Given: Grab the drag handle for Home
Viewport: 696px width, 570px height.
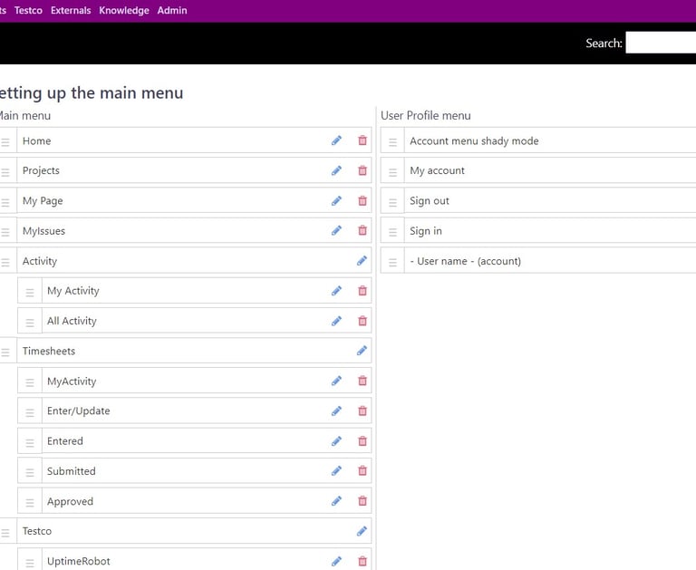Looking at the screenshot, I should tap(5, 142).
